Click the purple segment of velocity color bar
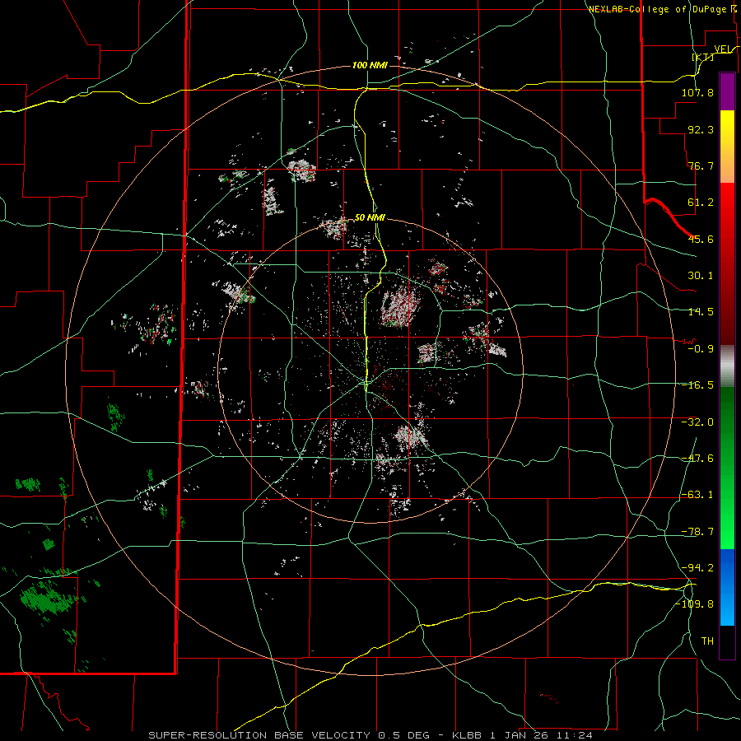Viewport: 741px width, 741px height. click(x=727, y=91)
